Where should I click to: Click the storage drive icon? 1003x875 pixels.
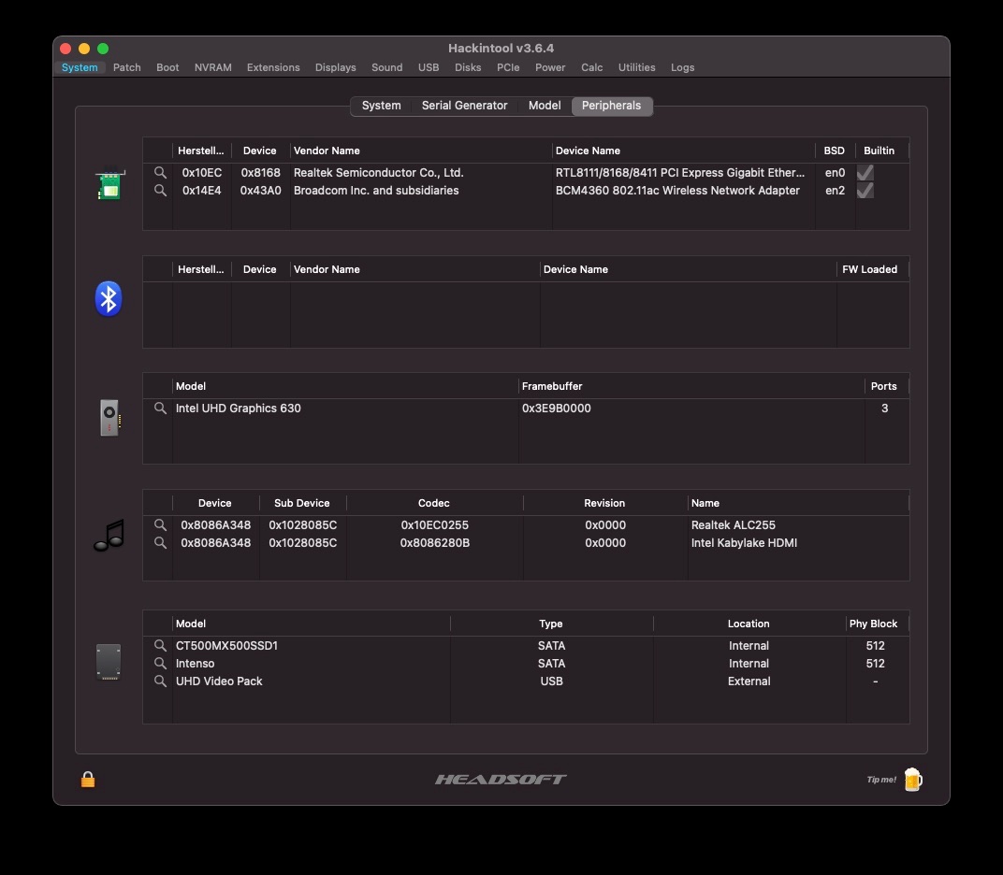(109, 662)
